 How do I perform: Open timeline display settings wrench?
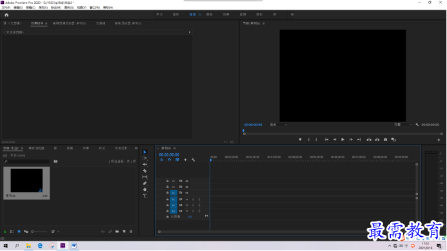[194, 160]
